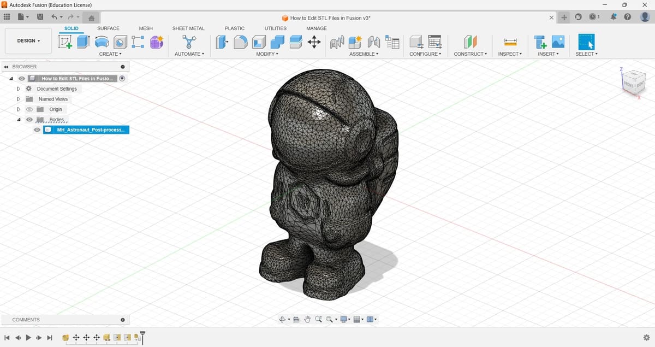Click the Insert Canvas image icon
Image resolution: width=655 pixels, height=347 pixels.
point(558,42)
